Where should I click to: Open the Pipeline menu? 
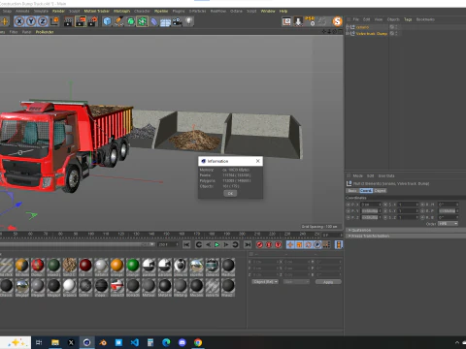[x=161, y=11]
